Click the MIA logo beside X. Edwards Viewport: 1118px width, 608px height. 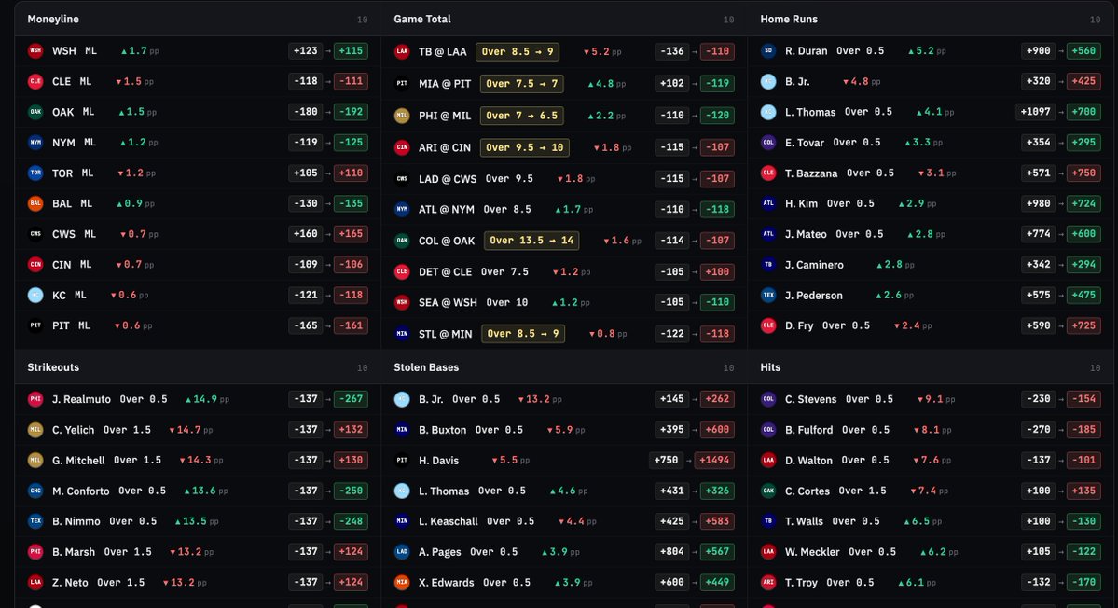pos(402,582)
